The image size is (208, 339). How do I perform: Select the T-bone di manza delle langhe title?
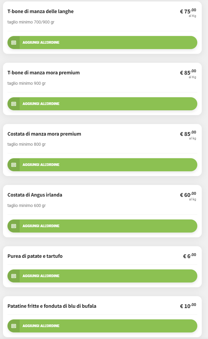(40, 12)
